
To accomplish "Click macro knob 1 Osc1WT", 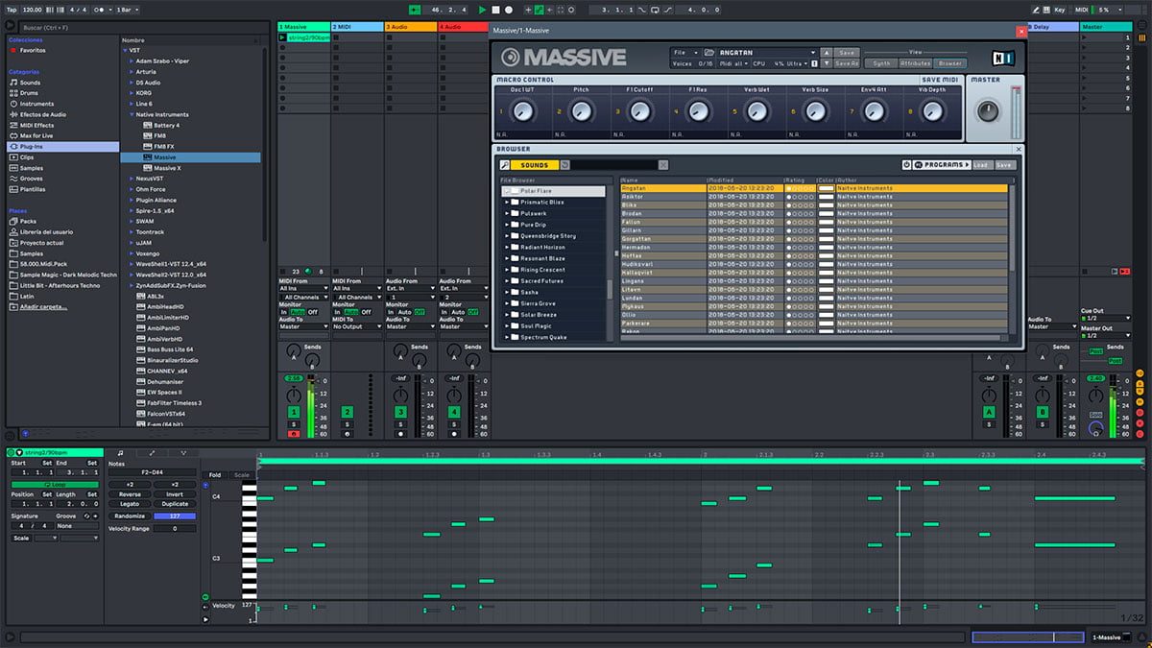I will (522, 112).
